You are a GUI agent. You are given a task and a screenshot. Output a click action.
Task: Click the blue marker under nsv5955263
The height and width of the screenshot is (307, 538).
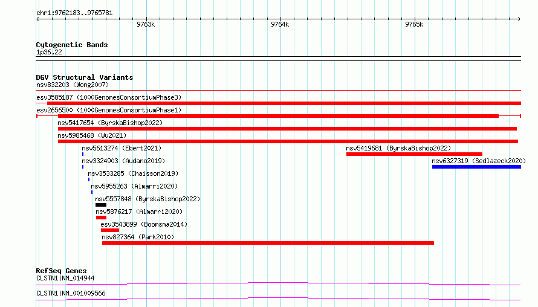[x=92, y=192]
